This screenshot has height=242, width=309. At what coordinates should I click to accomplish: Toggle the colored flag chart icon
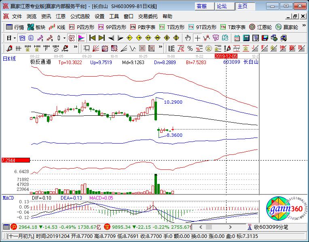coord(81,38)
